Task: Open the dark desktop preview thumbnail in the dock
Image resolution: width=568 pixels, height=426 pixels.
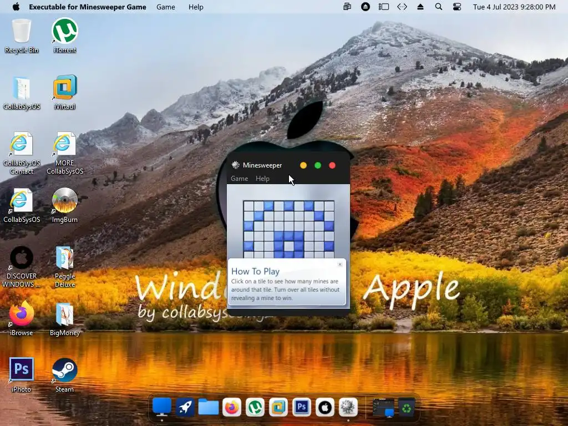Action: (383, 408)
